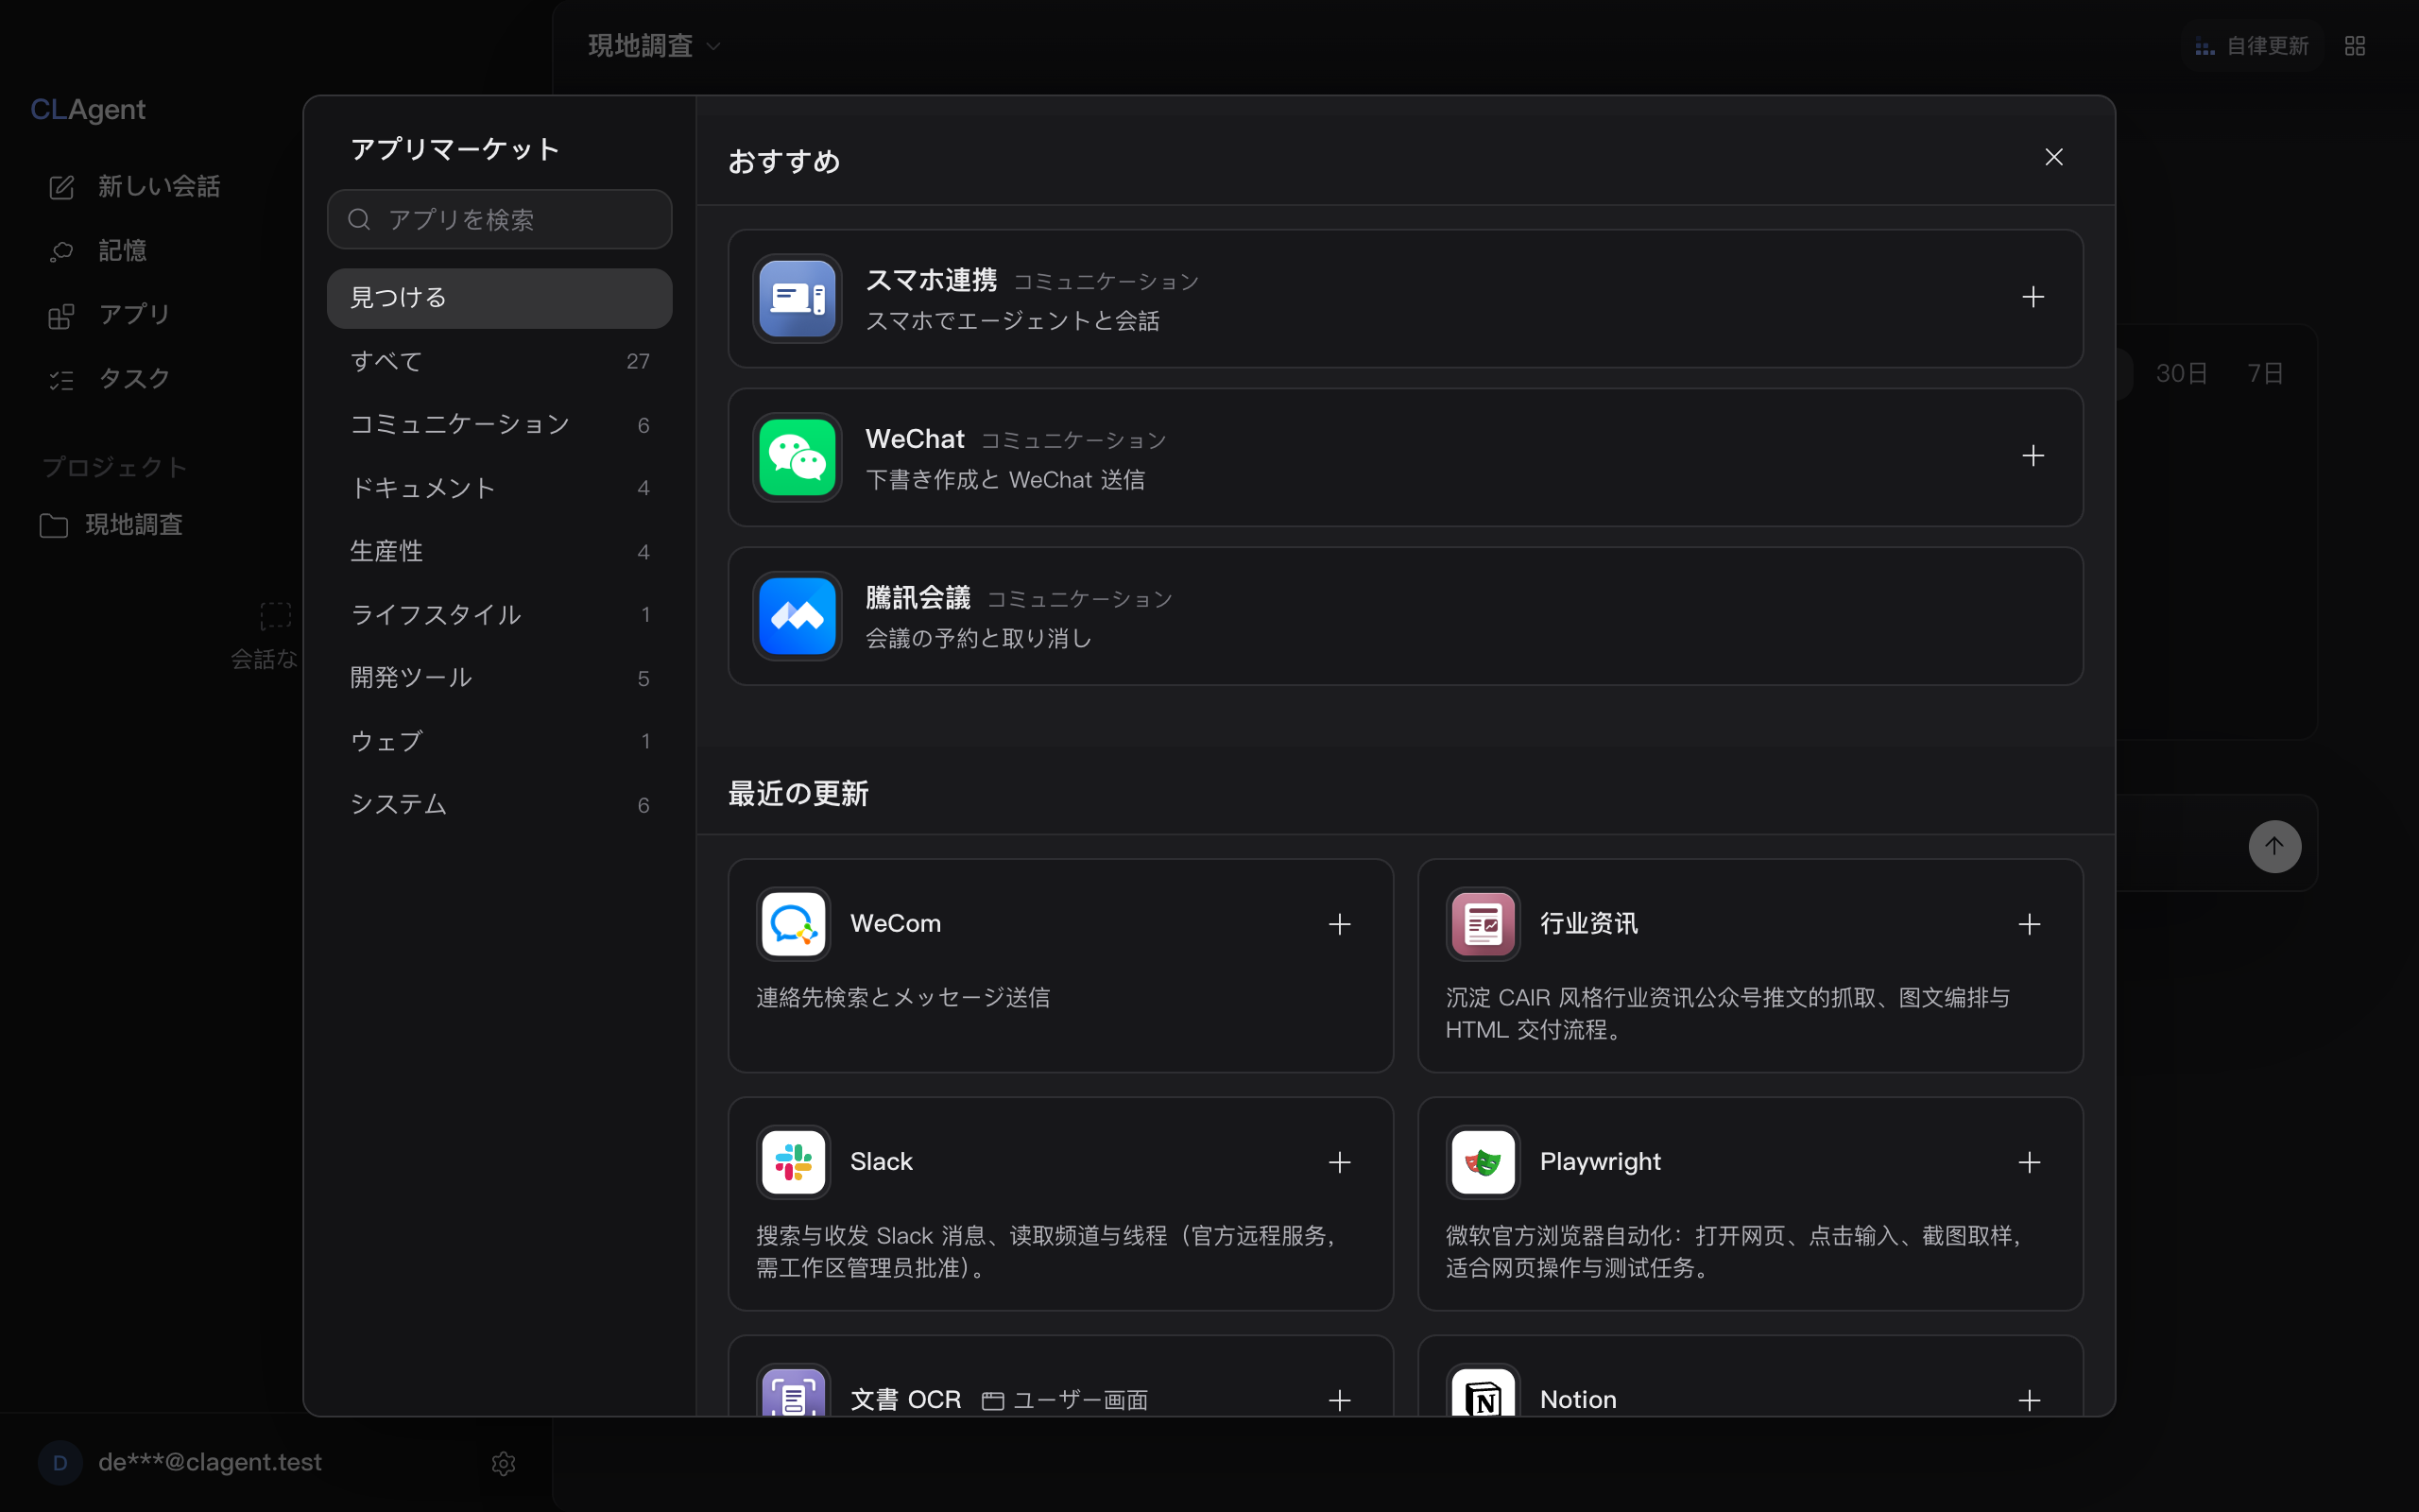Click the Notion card title
Screen dimensions: 2419x1512
[1577, 1399]
